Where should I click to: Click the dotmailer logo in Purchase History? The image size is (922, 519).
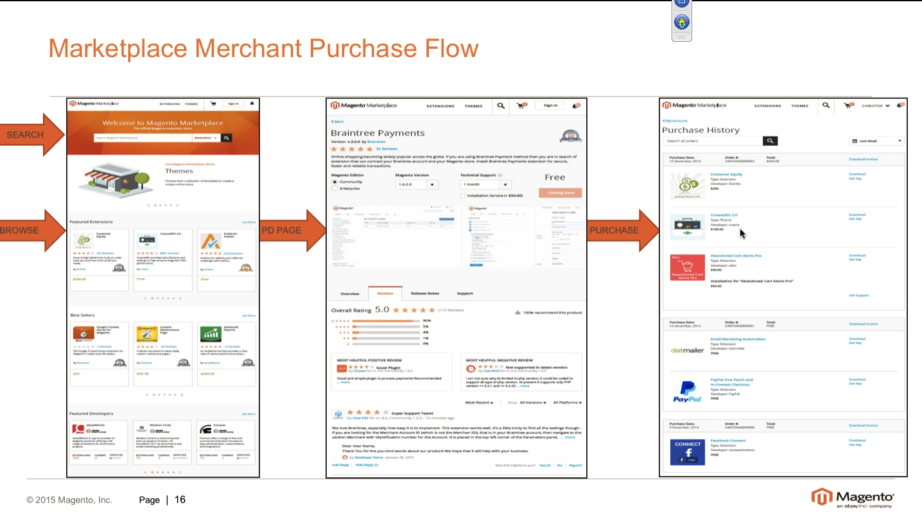[687, 351]
